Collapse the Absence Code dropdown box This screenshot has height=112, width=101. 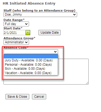tap(31, 52)
